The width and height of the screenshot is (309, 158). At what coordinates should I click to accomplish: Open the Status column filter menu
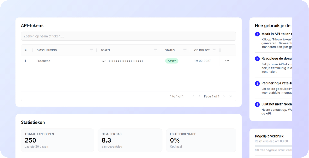(x=185, y=50)
